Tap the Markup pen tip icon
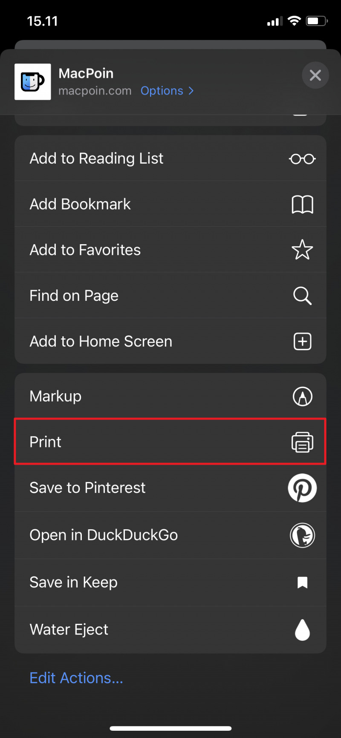This screenshot has height=738, width=341. click(x=302, y=396)
